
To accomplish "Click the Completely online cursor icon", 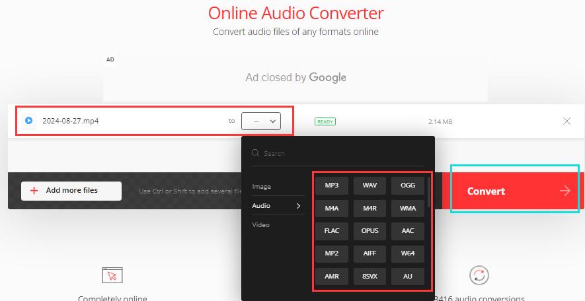I will click(112, 275).
